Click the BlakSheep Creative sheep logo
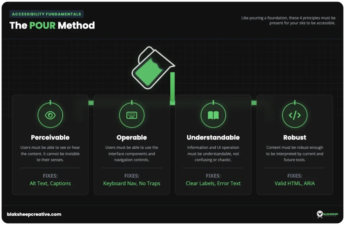The height and width of the screenshot is (225, 345). pos(320,214)
